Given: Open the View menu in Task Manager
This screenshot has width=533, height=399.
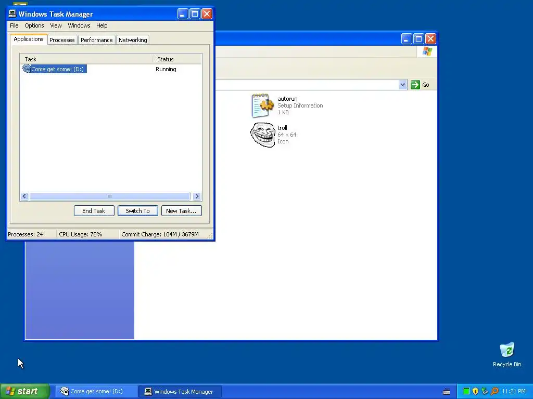Looking at the screenshot, I should point(56,25).
